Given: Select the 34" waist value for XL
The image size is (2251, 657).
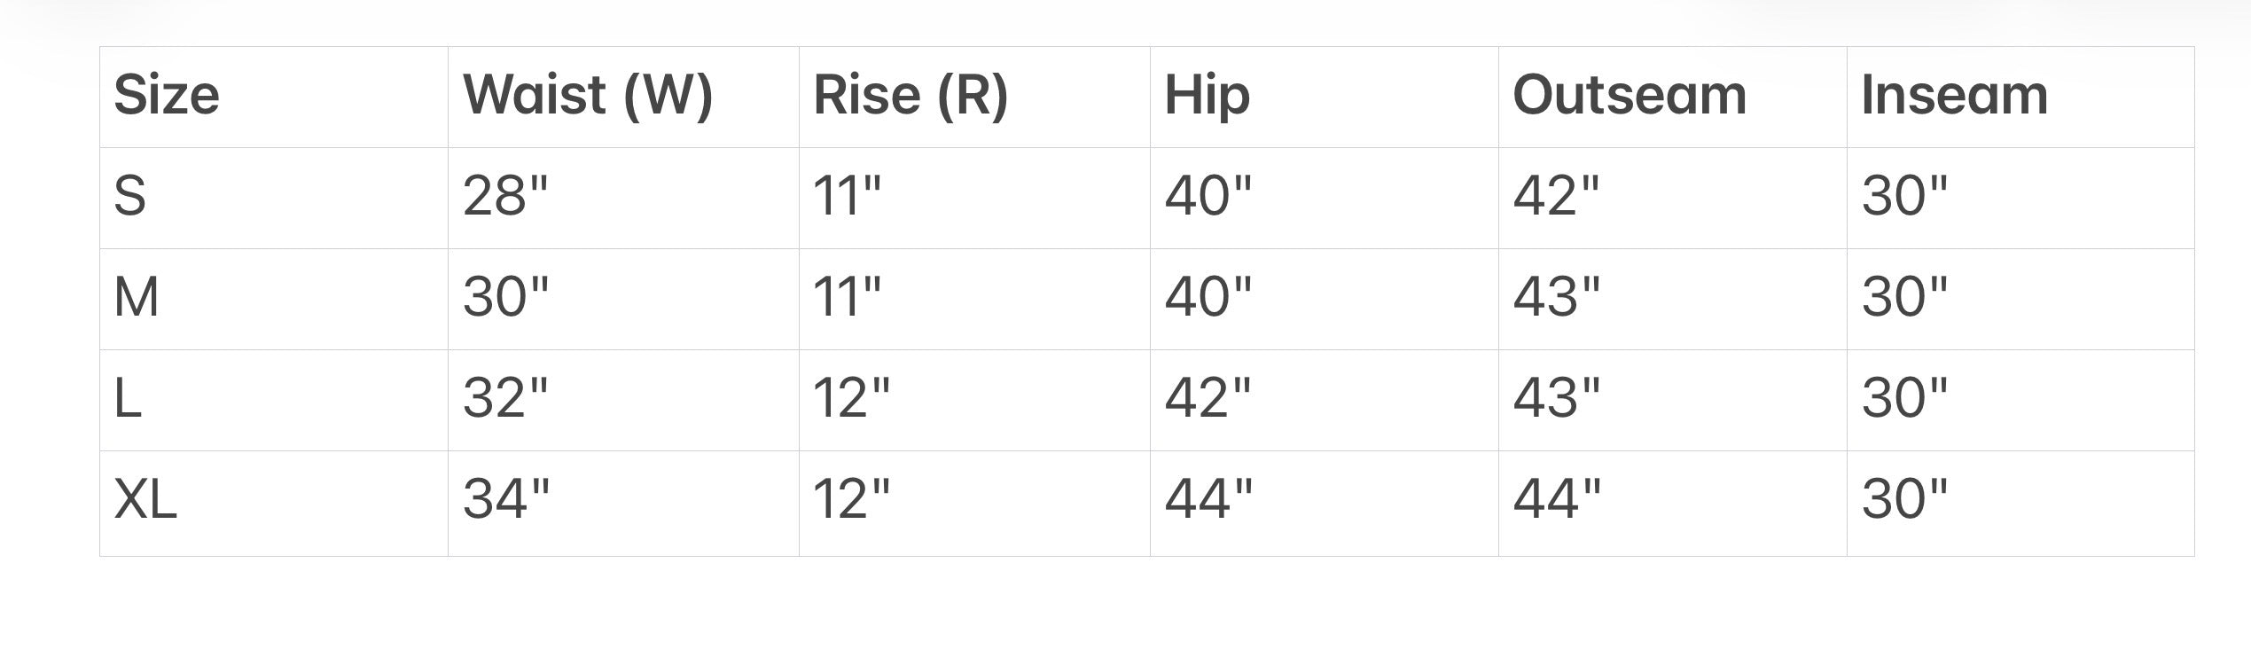Looking at the screenshot, I should (505, 499).
